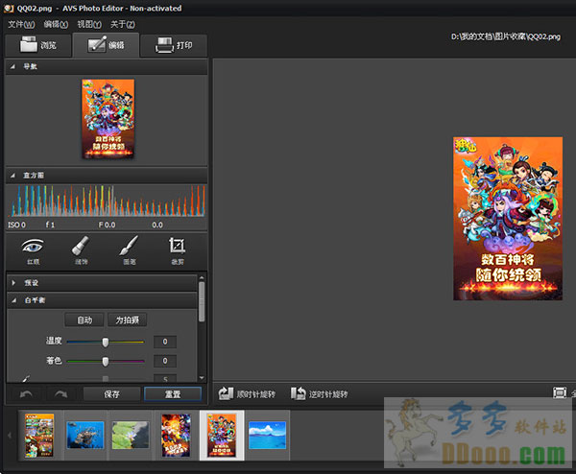Select the brush (画笔) tool icon
Viewport: 576px width, 474px height.
pos(129,250)
